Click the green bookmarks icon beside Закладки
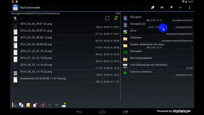204x115 pixels. click(125, 52)
